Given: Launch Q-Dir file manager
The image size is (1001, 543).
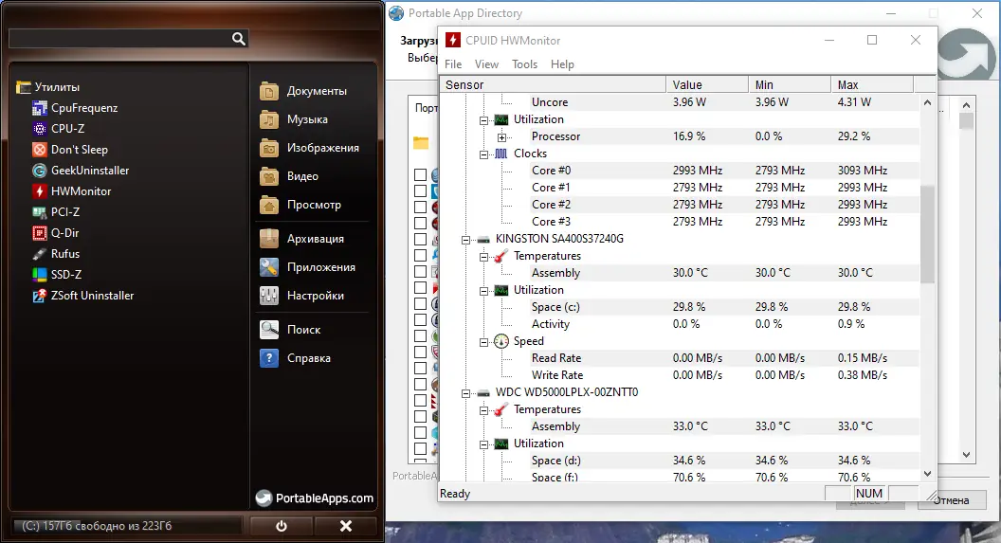Looking at the screenshot, I should point(56,233).
